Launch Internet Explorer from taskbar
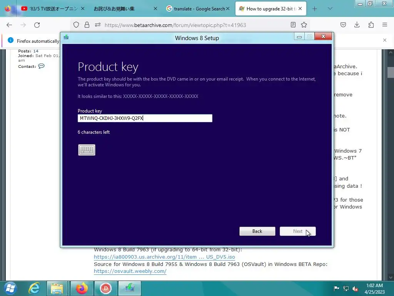Image resolution: width=394 pixels, height=296 pixels. pyautogui.click(x=34, y=288)
